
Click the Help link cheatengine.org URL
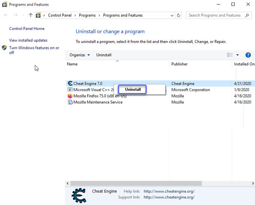coord(169,191)
